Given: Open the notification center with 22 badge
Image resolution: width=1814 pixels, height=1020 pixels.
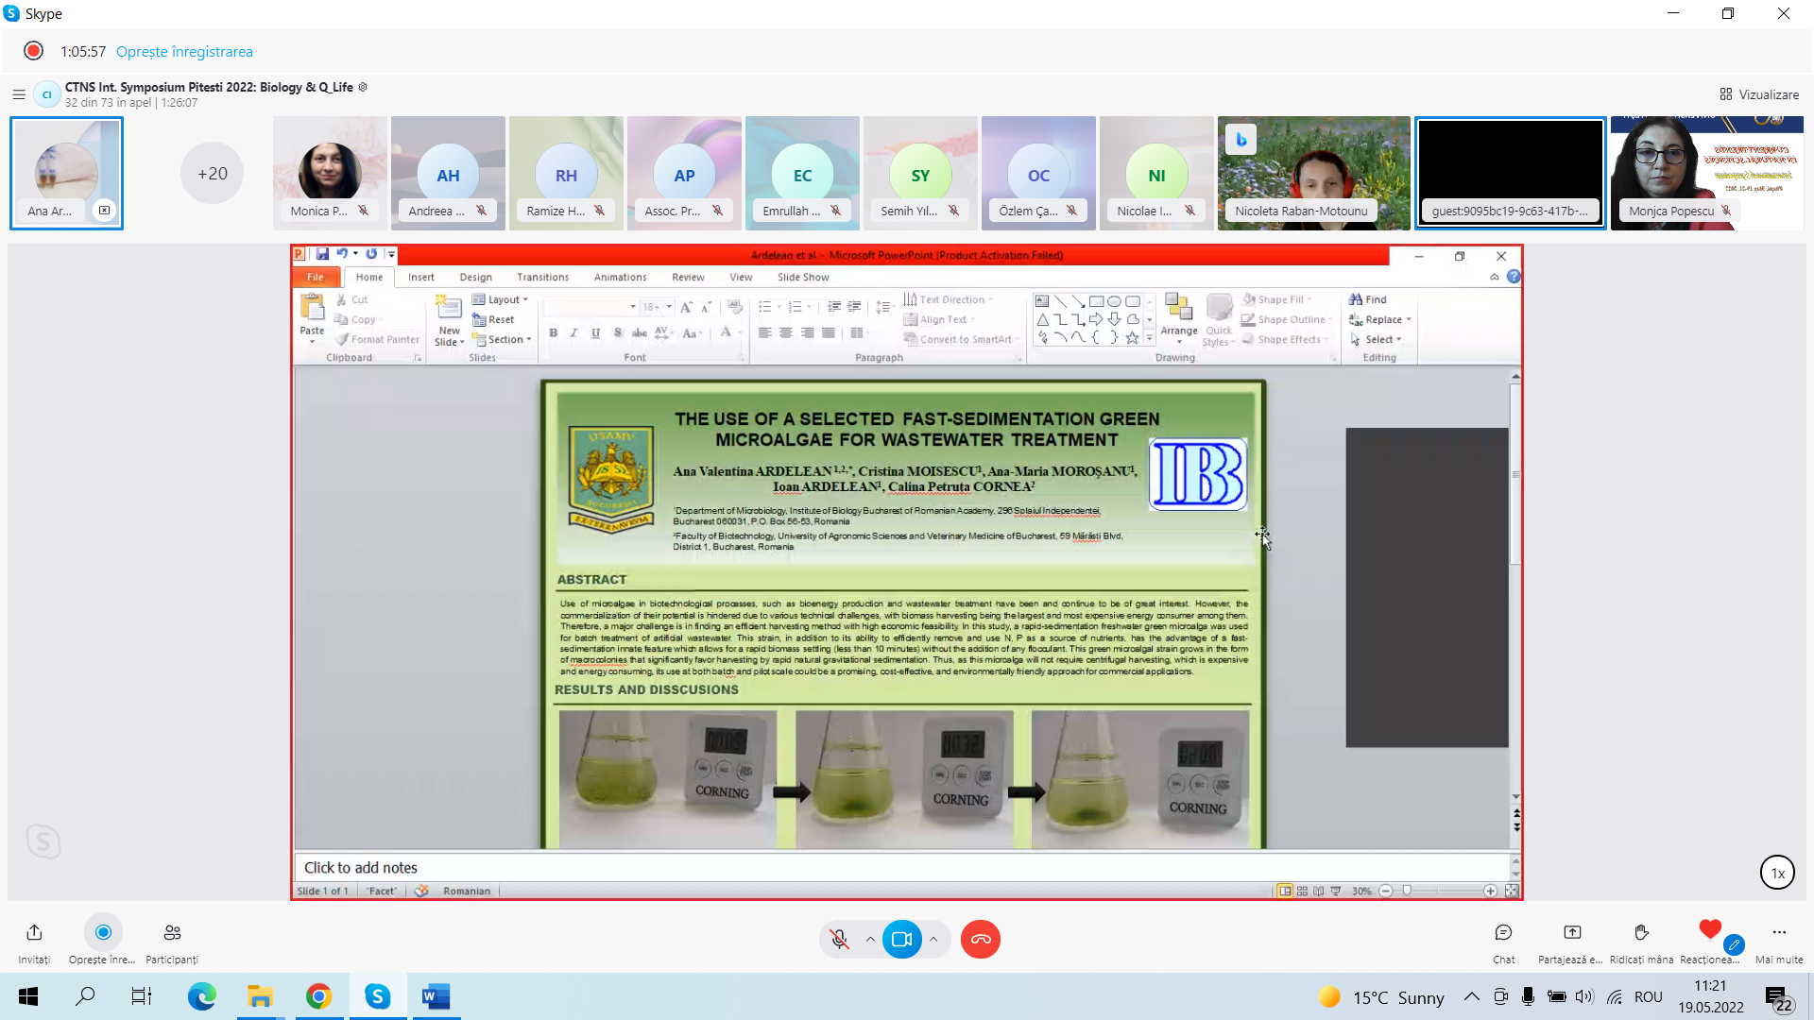Looking at the screenshot, I should pos(1777,998).
